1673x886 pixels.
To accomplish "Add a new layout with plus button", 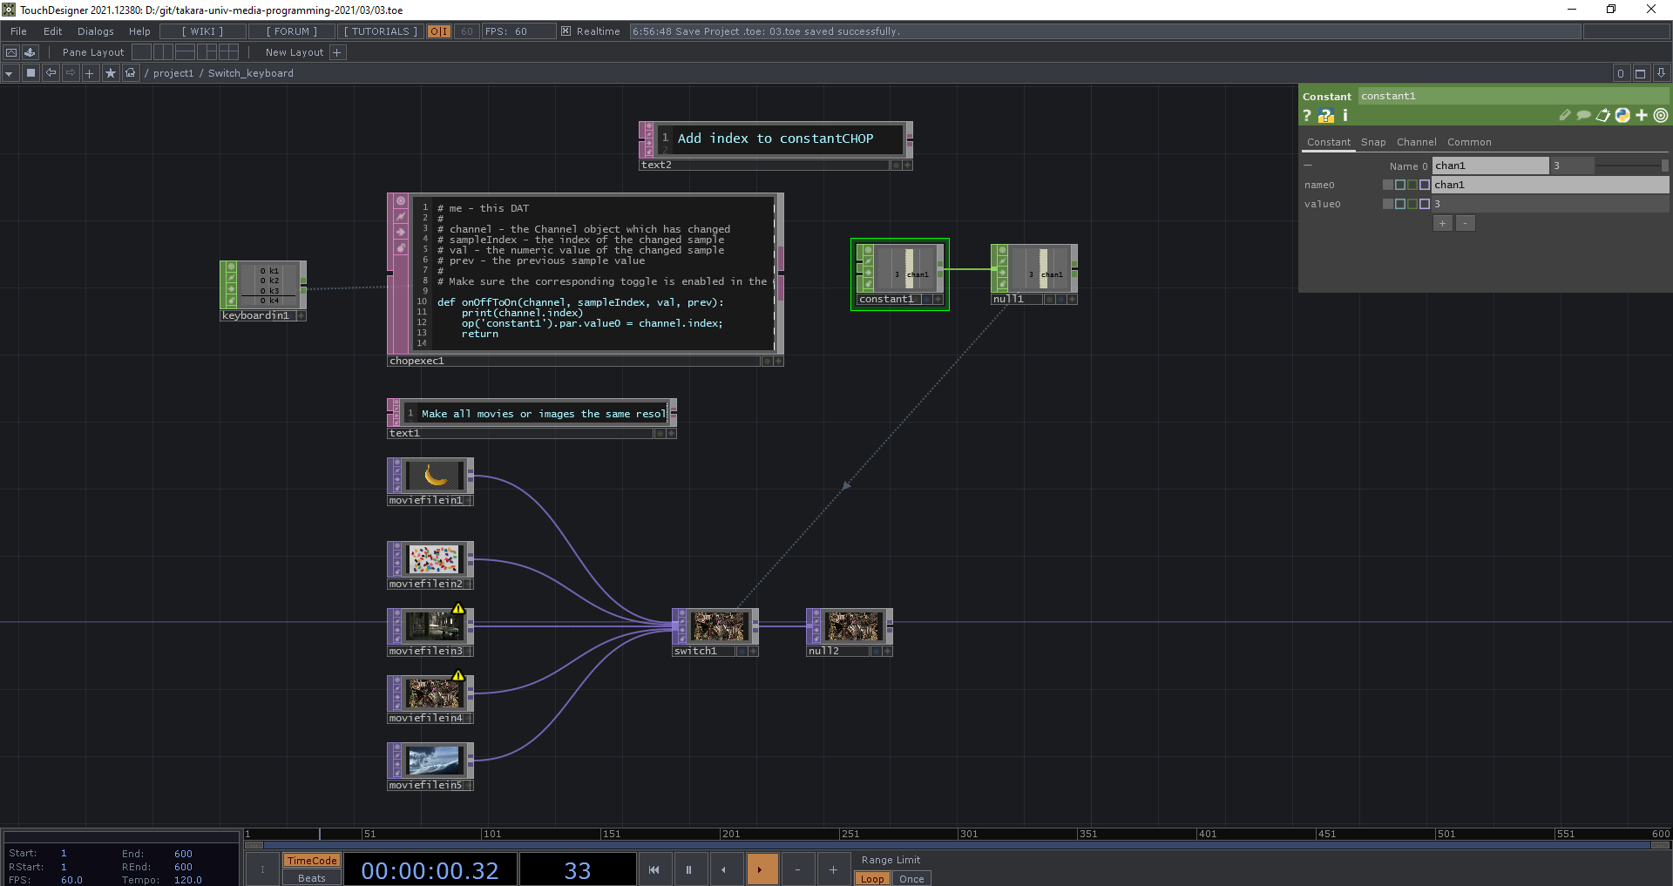I will 337,52.
